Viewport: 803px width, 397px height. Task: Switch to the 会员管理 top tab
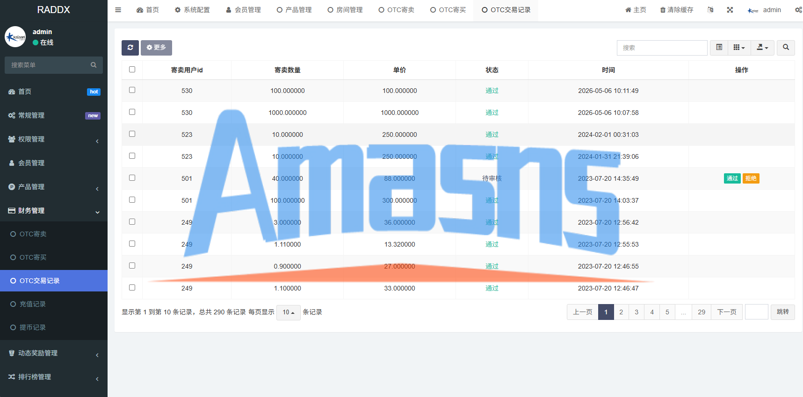tap(243, 10)
